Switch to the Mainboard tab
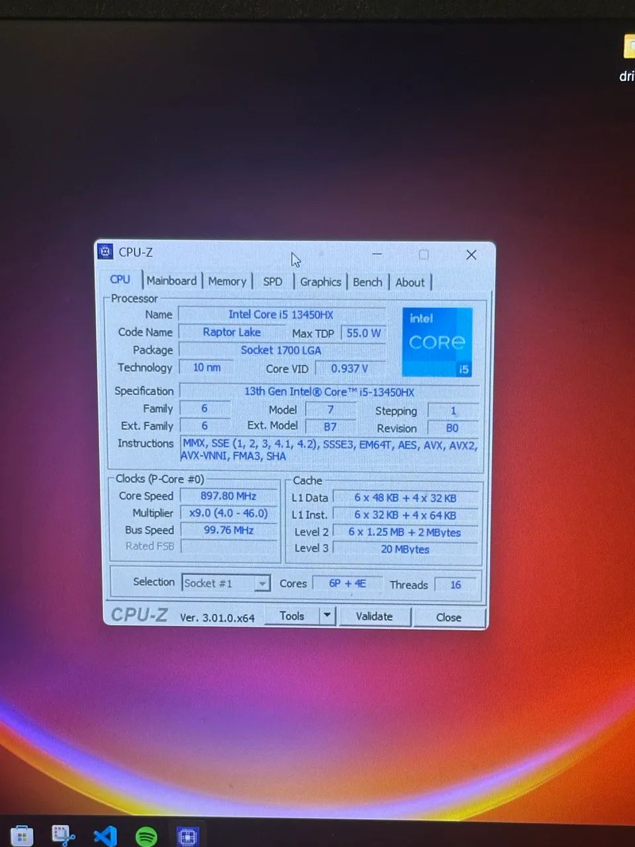The image size is (635, 847). (171, 281)
